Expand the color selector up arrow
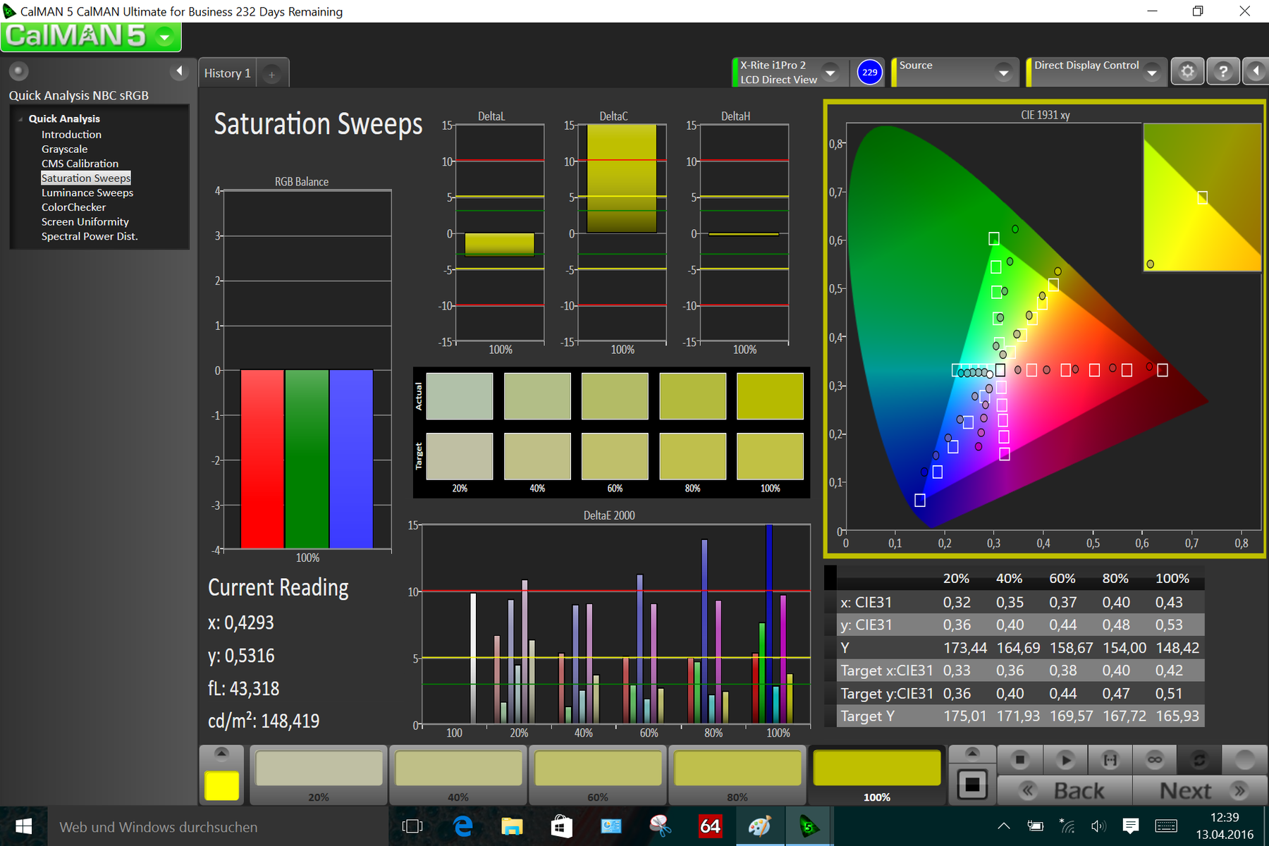This screenshot has width=1269, height=846. pyautogui.click(x=221, y=753)
